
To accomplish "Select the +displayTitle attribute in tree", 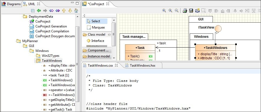I will pos(59,66).
